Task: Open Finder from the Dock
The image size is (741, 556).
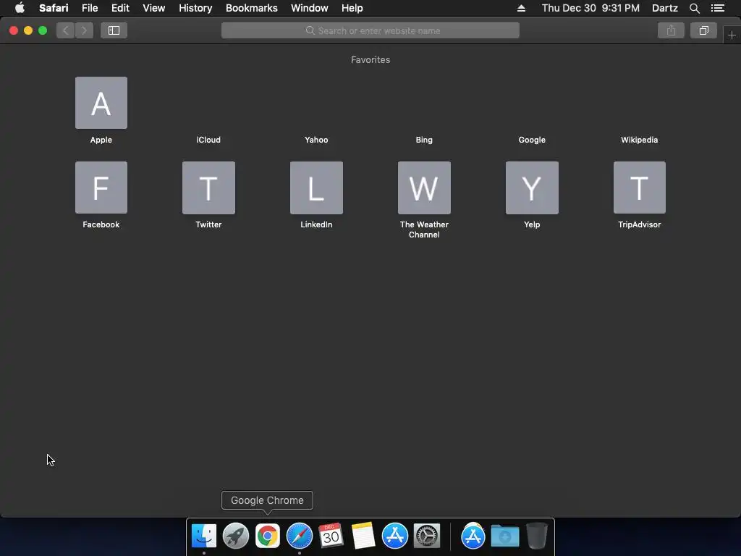Action: click(203, 536)
